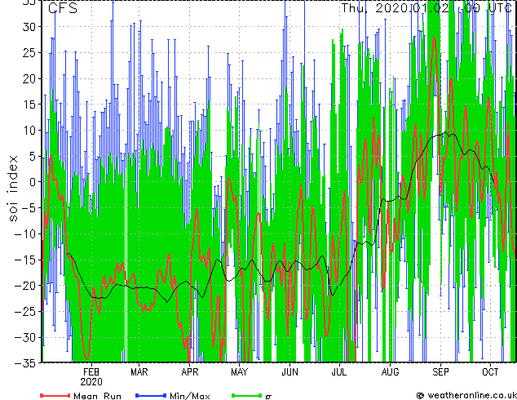This screenshot has height=400, width=517.
Task: Click the MAY x-axis label
Action: [239, 372]
